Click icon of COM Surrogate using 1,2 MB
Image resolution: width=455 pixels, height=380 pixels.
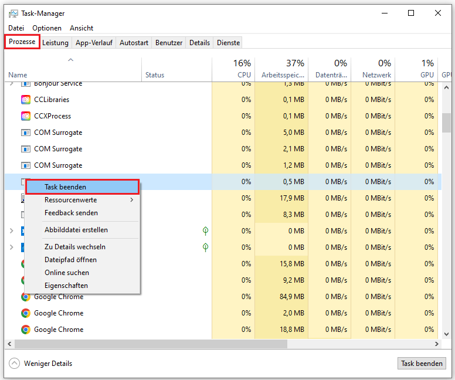pyautogui.click(x=26, y=165)
